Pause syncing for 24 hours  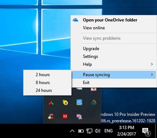pyautogui.click(x=47, y=90)
